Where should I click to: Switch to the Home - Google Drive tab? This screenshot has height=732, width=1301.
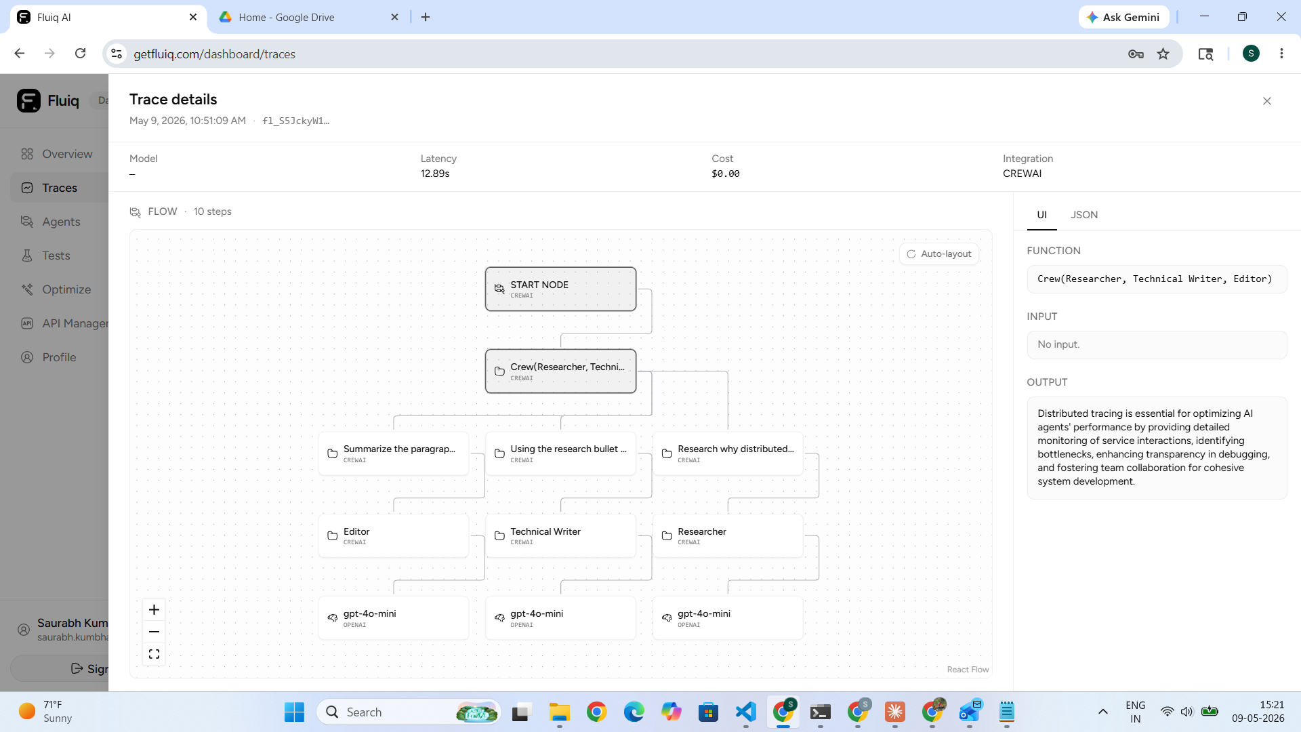tap(308, 17)
